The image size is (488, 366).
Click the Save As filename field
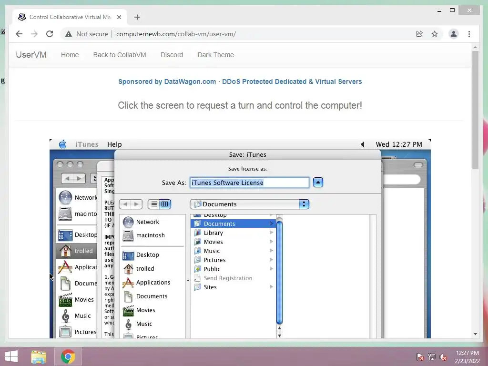coord(249,183)
